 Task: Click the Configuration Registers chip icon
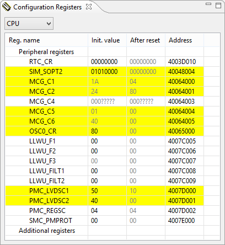point(6,7)
